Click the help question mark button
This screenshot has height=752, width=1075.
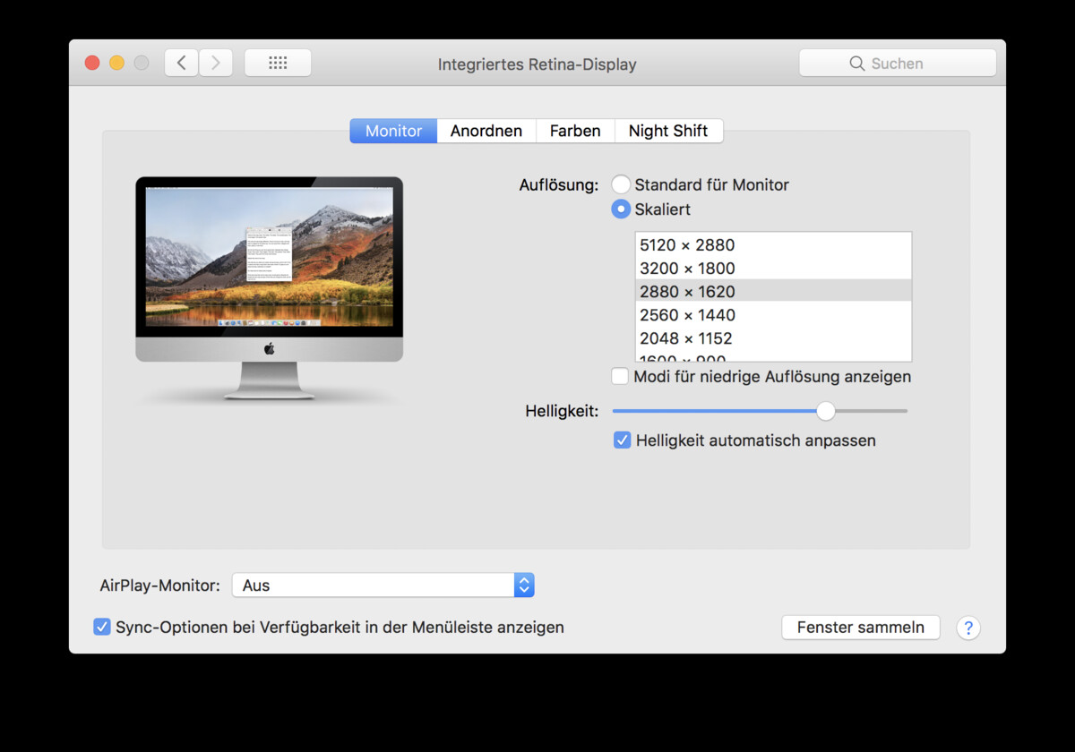pyautogui.click(x=968, y=628)
